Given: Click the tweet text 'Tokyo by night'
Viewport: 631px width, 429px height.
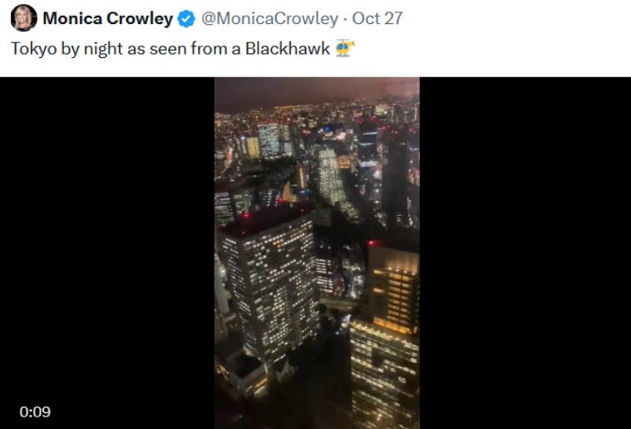Looking at the screenshot, I should [x=67, y=49].
